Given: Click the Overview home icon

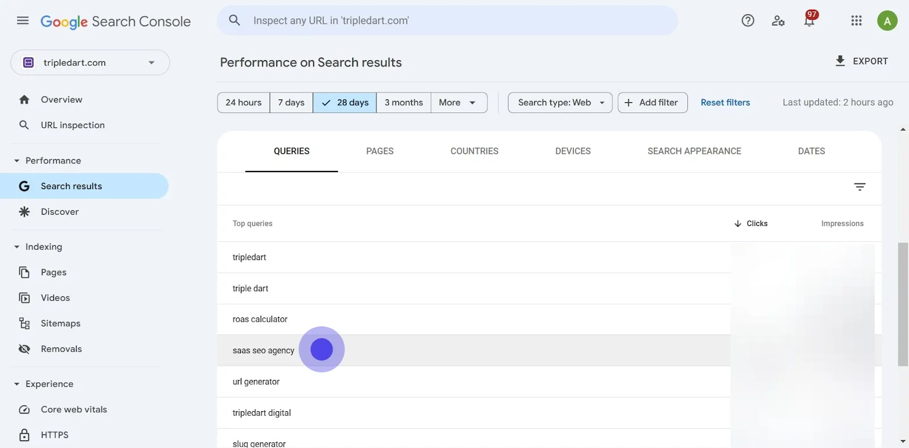Looking at the screenshot, I should (x=24, y=99).
